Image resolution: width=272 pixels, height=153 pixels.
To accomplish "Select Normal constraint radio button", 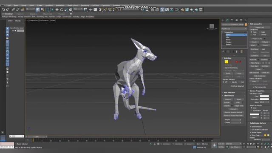I will coord(260,35).
